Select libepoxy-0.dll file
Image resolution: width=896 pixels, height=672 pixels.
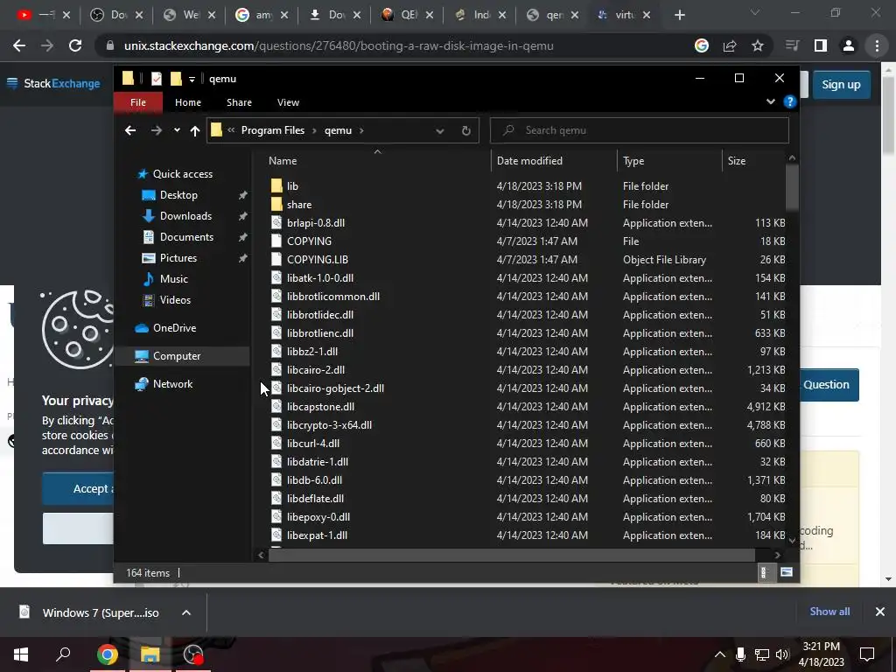pyautogui.click(x=318, y=516)
